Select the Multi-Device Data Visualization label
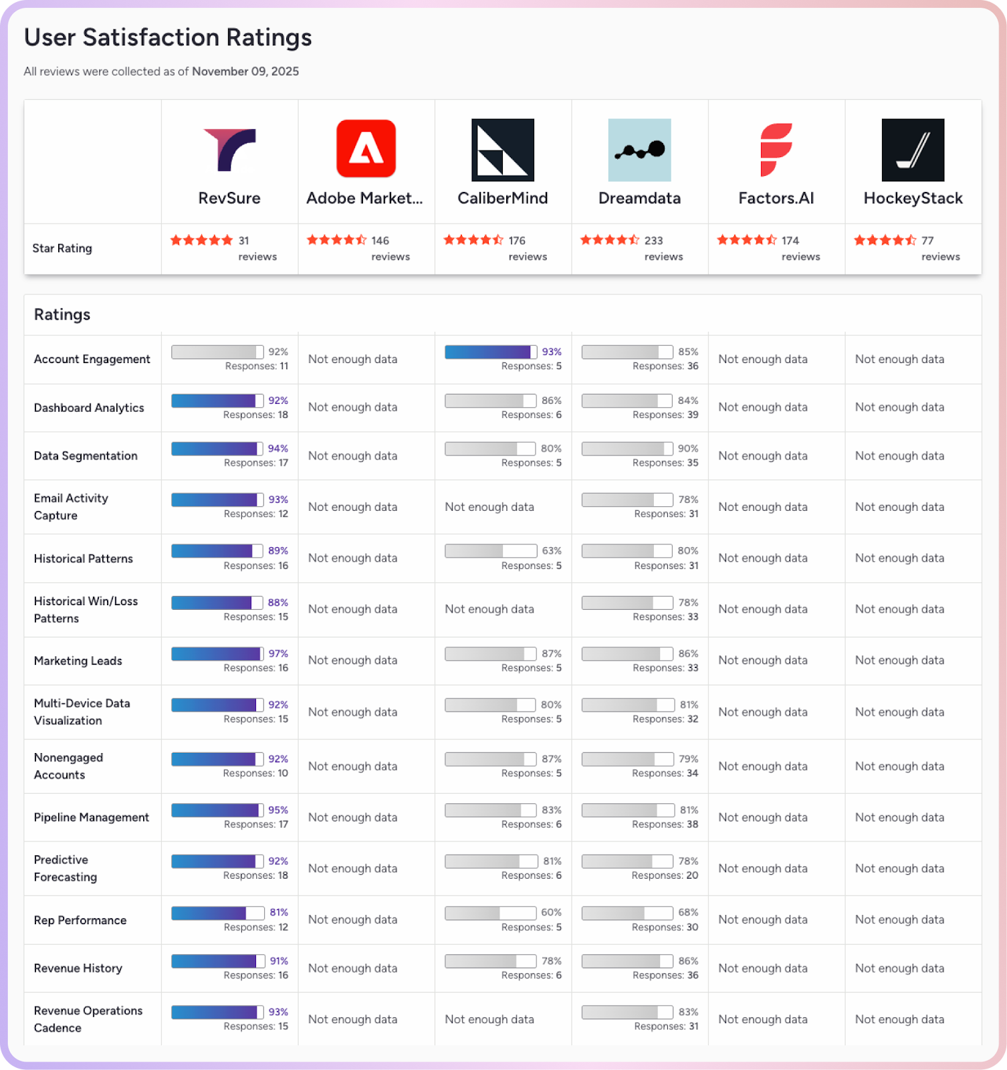 pyautogui.click(x=82, y=712)
